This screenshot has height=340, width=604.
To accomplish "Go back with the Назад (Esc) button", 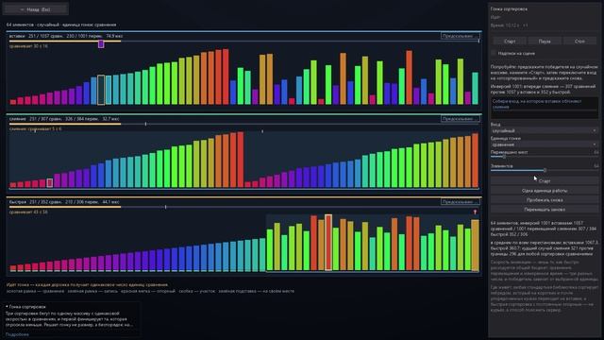I will (x=36, y=9).
